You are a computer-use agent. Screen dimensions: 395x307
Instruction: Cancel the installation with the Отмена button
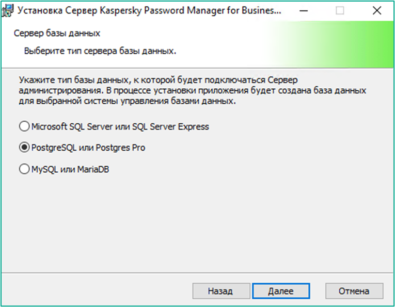[354, 291]
